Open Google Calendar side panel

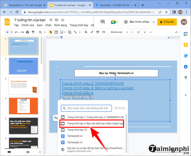click(186, 34)
